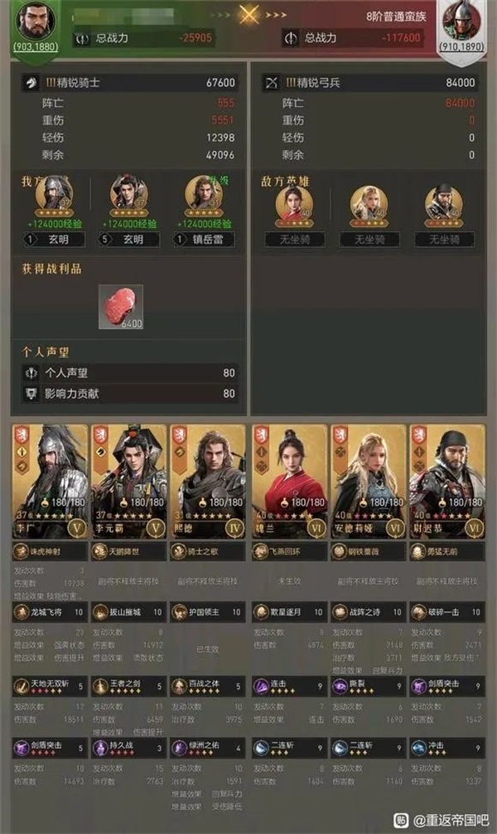Click the 个人声望 reputation icon
497x834 pixels.
pos(31,373)
